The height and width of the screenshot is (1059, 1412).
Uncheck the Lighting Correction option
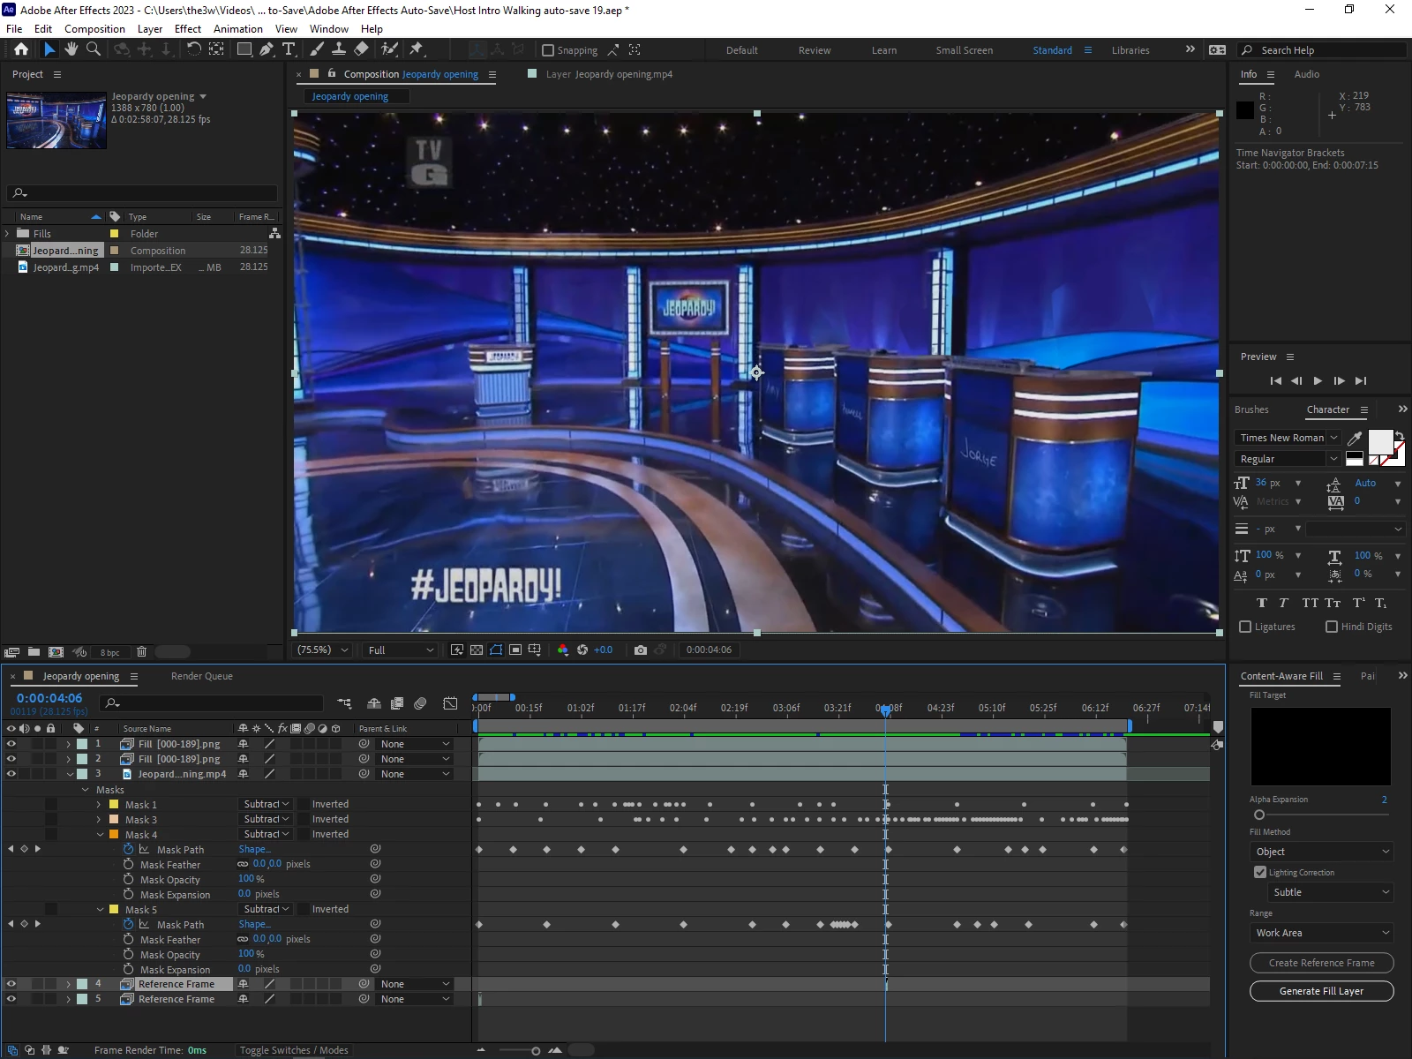pyautogui.click(x=1260, y=872)
